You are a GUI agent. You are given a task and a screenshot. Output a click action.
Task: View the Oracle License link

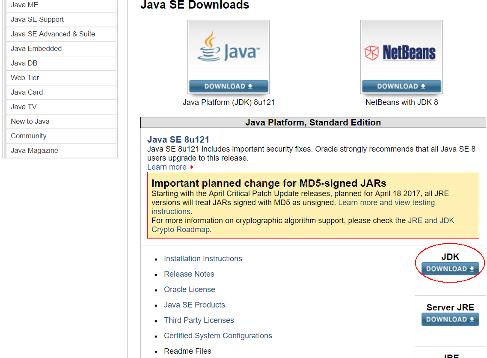pyautogui.click(x=190, y=289)
